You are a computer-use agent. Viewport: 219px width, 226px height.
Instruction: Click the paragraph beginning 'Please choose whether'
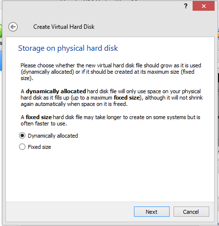point(111,72)
